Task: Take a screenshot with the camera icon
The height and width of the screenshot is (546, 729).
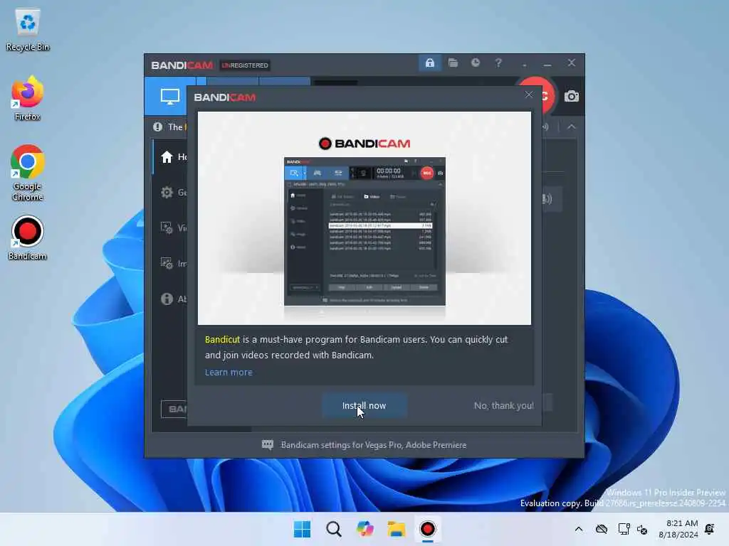Action: point(572,96)
